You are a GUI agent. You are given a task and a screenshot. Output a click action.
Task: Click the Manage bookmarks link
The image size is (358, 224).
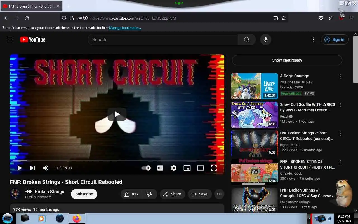[125, 28]
